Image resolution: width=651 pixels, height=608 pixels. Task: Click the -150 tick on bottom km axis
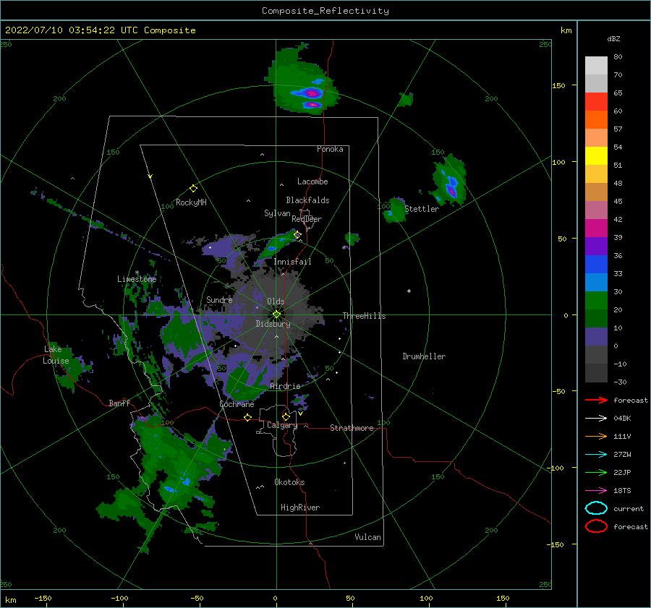pyautogui.click(x=43, y=598)
